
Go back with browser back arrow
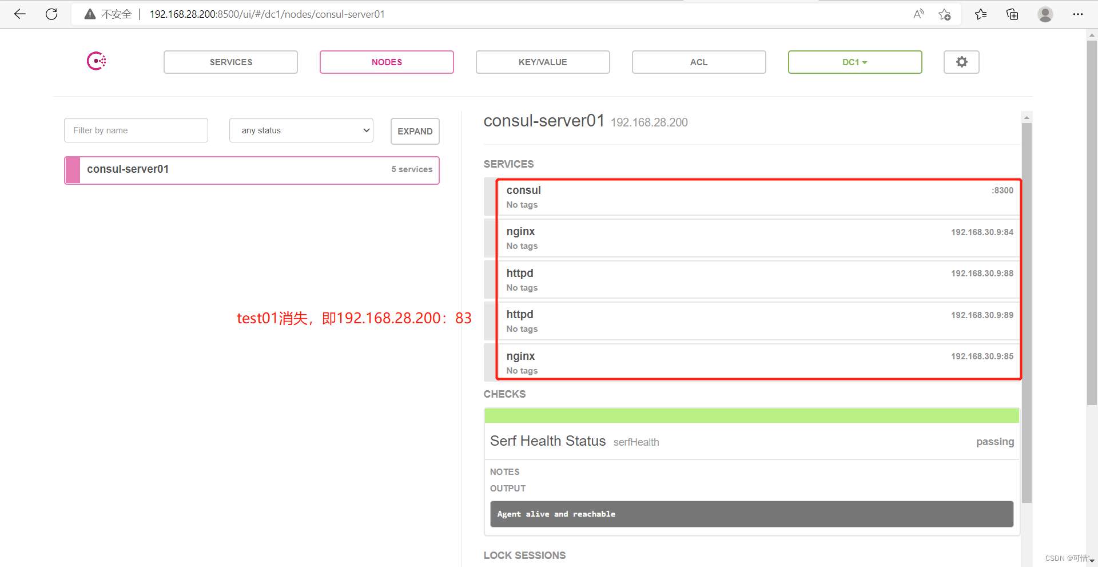20,14
